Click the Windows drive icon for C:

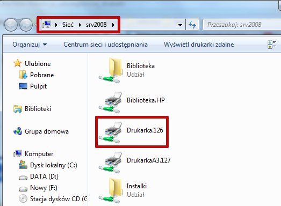(23, 165)
